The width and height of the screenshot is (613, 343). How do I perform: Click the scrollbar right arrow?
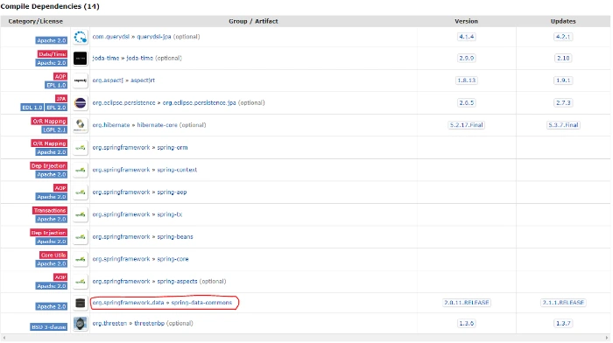pyautogui.click(x=607, y=339)
